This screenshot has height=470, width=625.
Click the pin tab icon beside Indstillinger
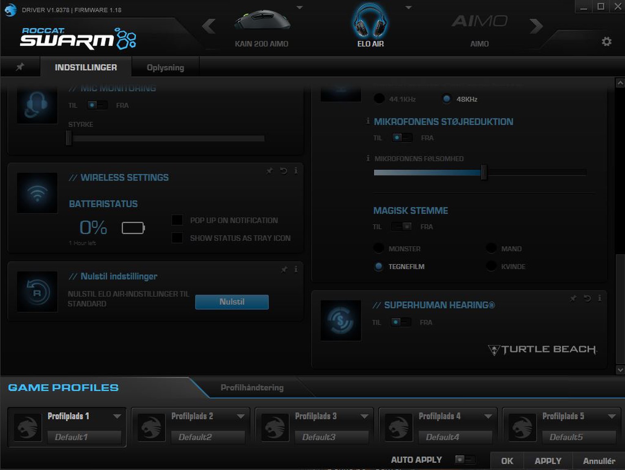tap(20, 67)
